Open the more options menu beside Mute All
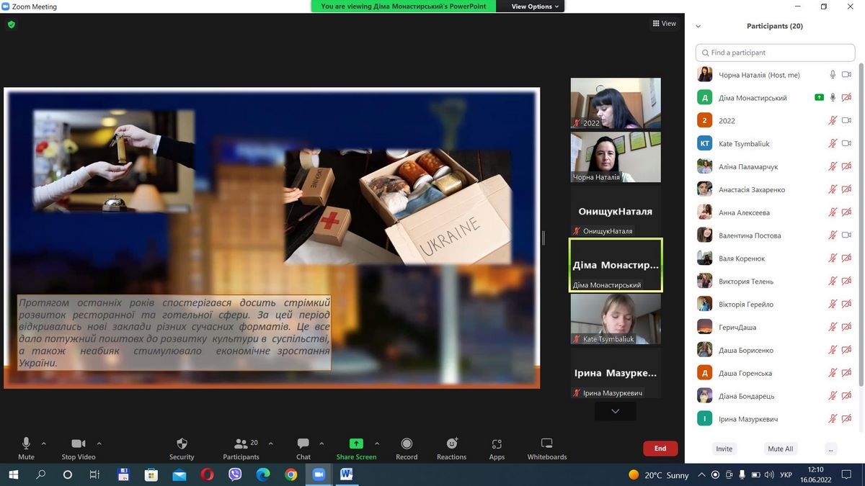 click(x=830, y=449)
